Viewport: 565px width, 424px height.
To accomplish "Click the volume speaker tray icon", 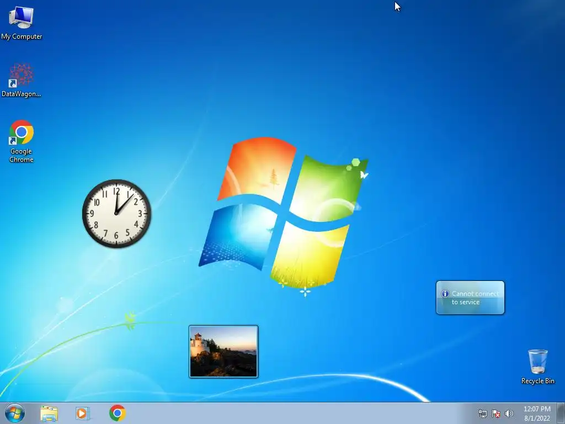I will tap(509, 414).
